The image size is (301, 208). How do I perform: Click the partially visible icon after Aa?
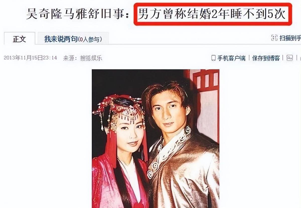299,58
